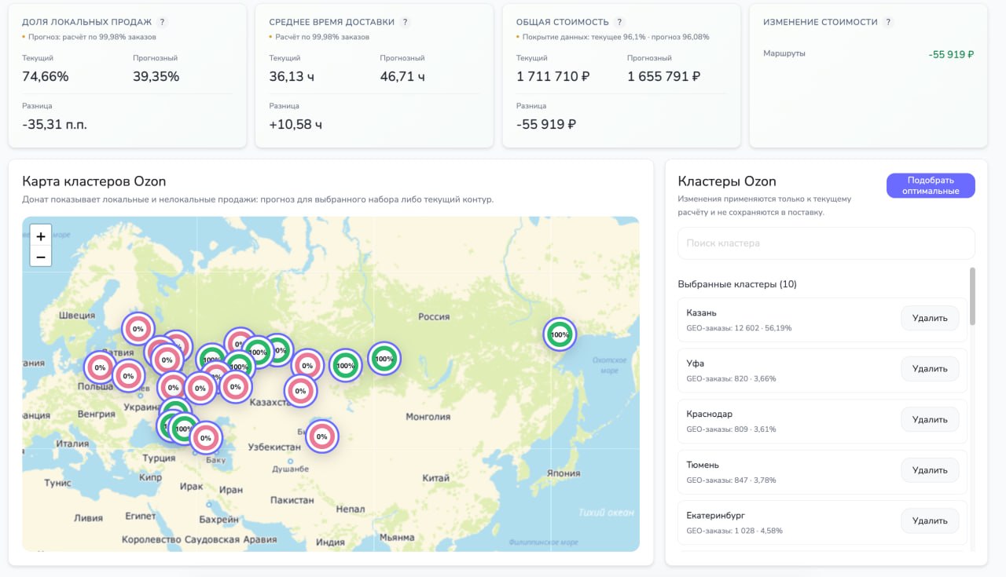The image size is (1006, 577).
Task: Click Покрытие данных coverage note
Action: click(616, 37)
